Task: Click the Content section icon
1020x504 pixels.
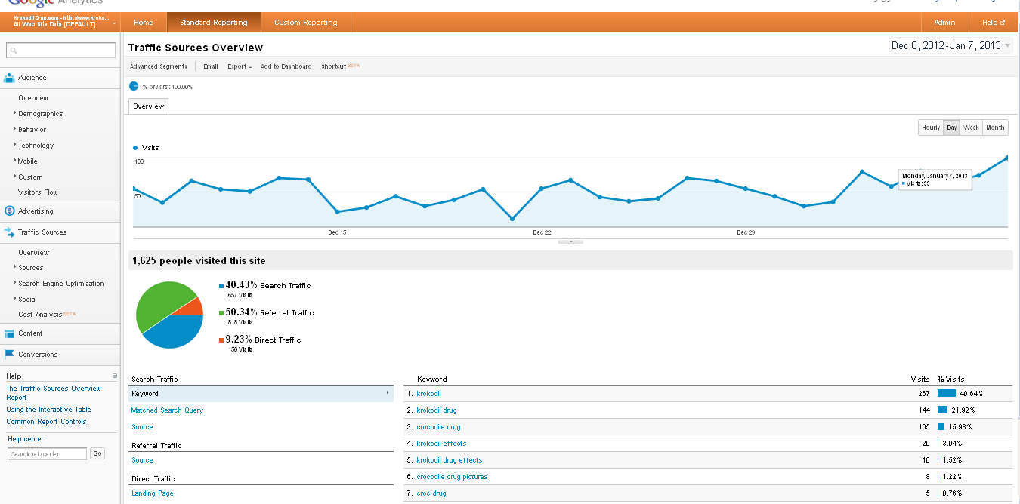Action: coord(9,333)
